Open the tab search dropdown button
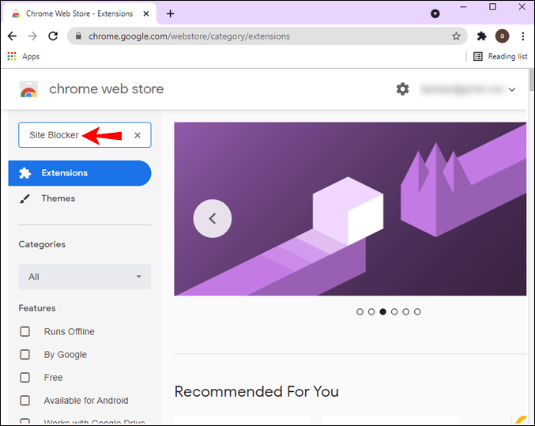Screen dimensions: 535x426 [x=435, y=13]
